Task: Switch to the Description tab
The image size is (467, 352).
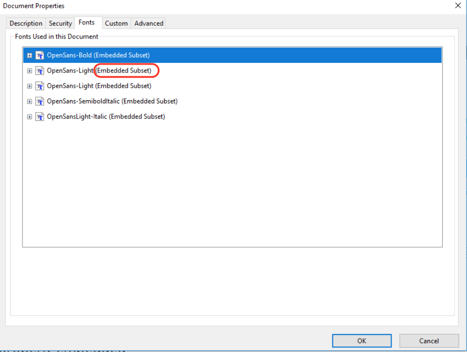Action: [26, 23]
